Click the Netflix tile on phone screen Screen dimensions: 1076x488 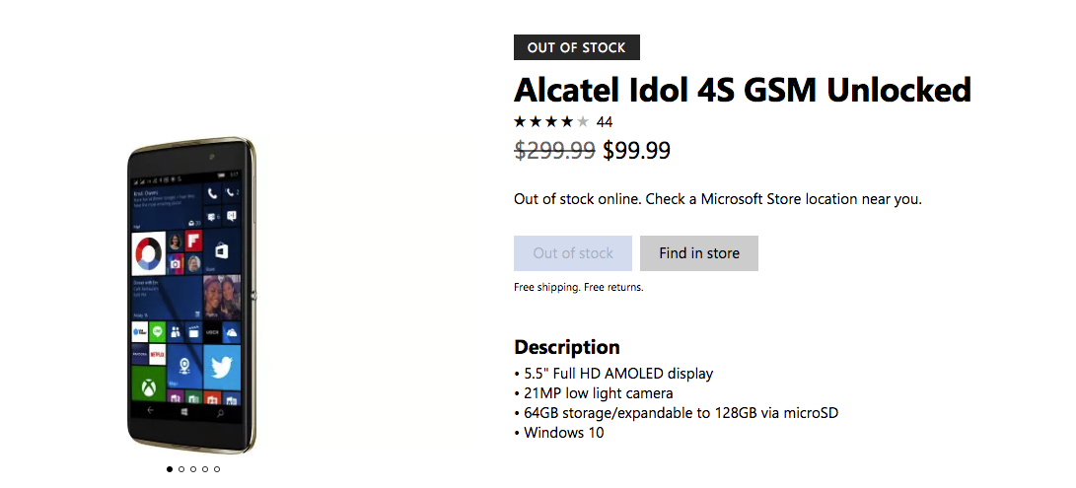(158, 354)
